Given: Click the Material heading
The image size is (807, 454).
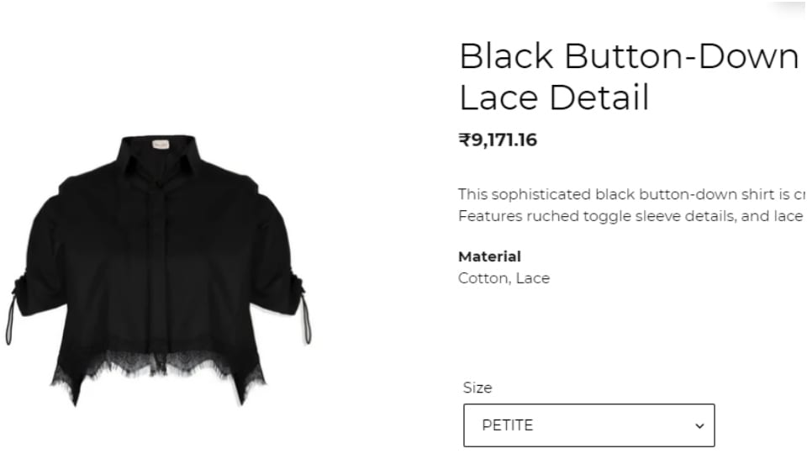Looking at the screenshot, I should coord(489,256).
